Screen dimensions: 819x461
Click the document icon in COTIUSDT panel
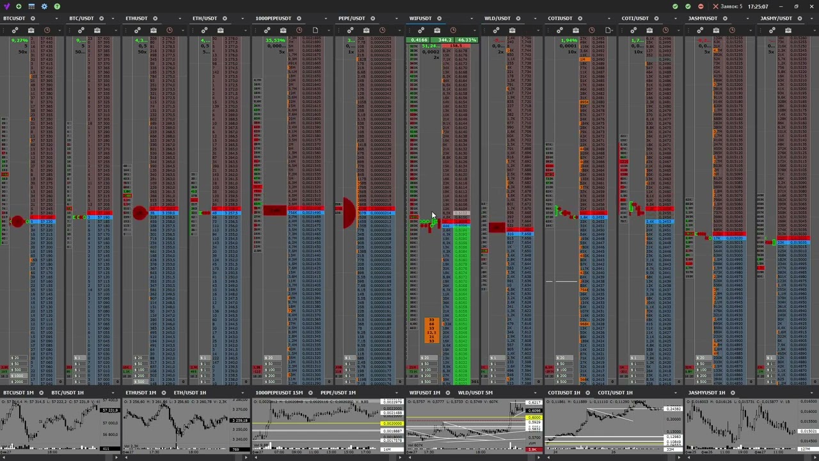point(608,30)
